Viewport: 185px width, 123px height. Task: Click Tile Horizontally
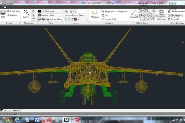coord(176,12)
